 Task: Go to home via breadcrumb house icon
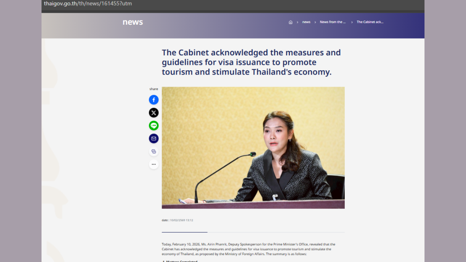(291, 22)
